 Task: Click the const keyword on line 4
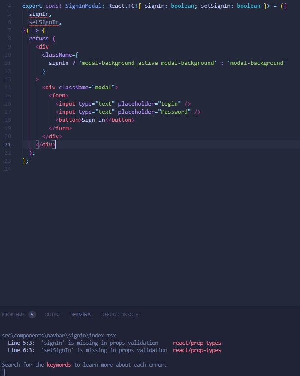[x=54, y=6]
